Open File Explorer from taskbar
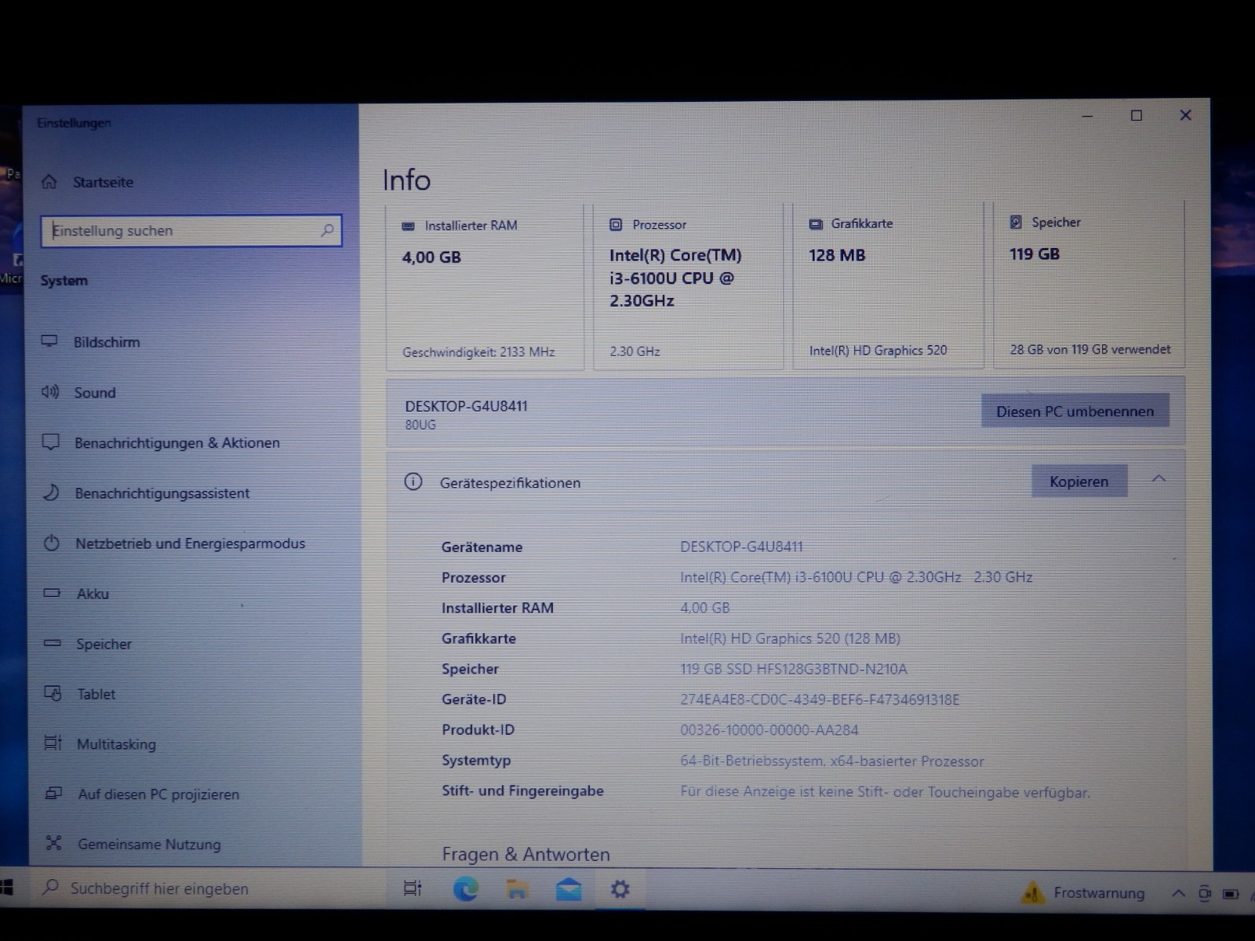The width and height of the screenshot is (1255, 941). tap(517, 888)
